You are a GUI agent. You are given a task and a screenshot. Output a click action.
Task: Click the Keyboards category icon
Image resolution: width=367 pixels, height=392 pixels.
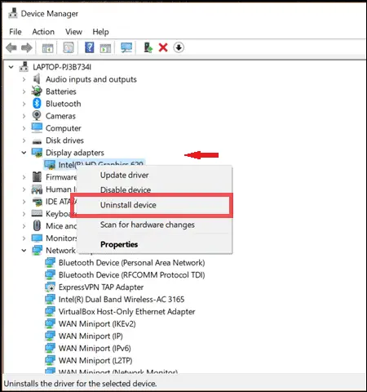tap(37, 213)
